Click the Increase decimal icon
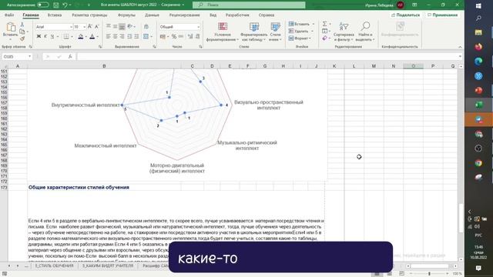Viewport: 493px width, 277px height. coord(190,37)
